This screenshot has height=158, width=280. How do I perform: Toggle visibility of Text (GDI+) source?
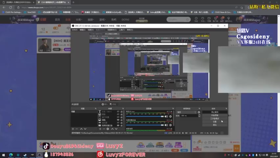tap(118, 112)
